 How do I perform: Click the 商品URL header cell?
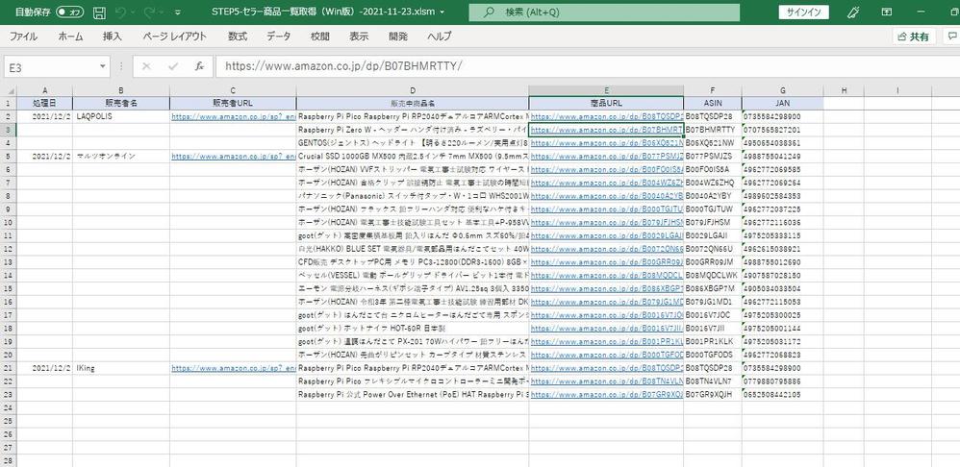coord(606,103)
